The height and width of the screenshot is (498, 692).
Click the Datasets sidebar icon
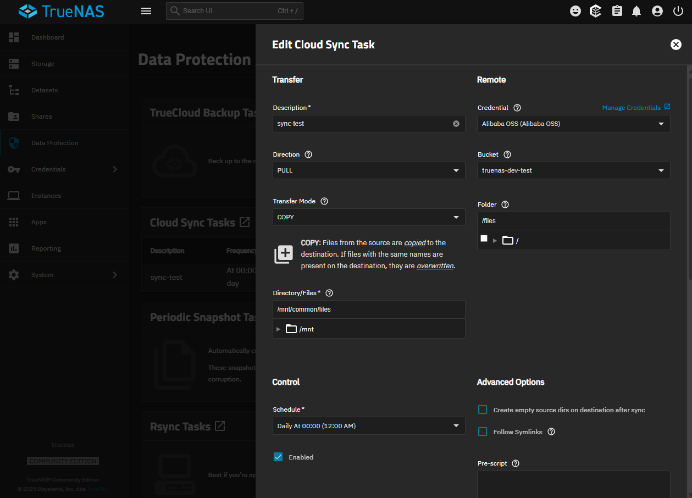14,90
